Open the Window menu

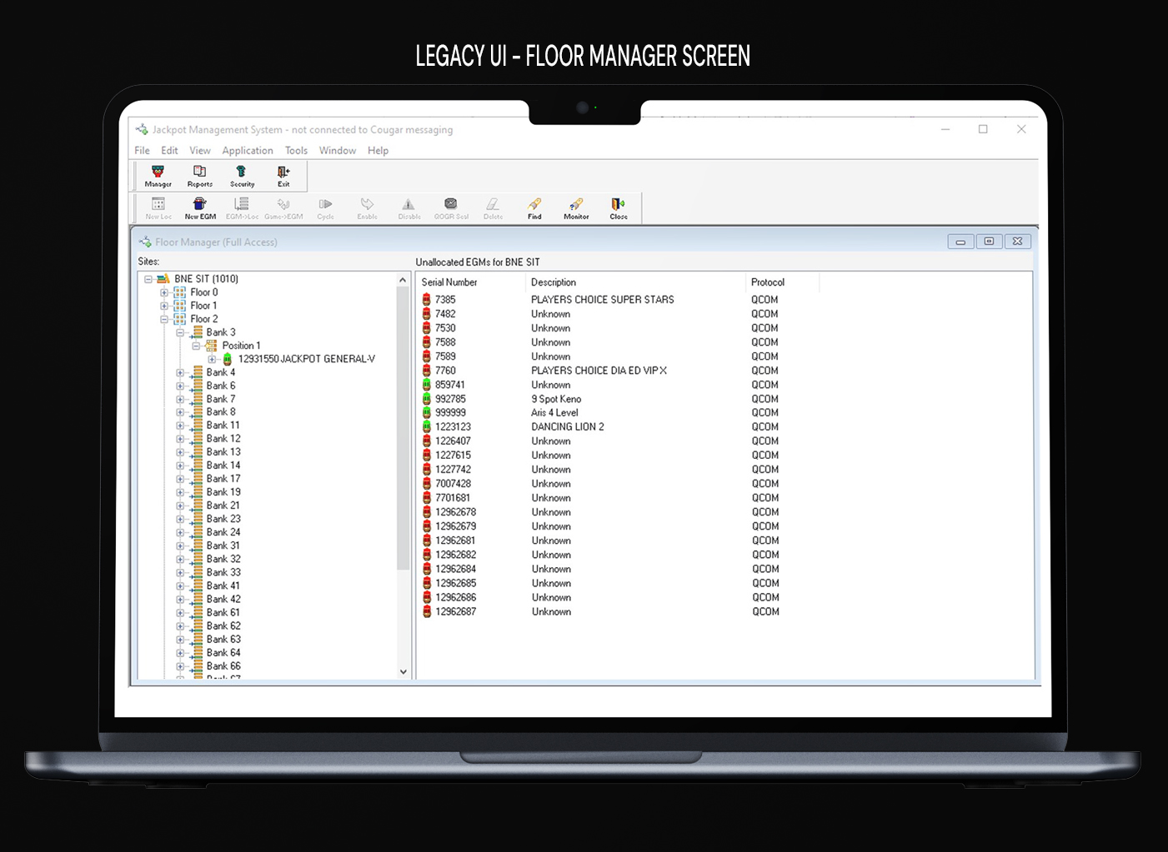tap(338, 151)
